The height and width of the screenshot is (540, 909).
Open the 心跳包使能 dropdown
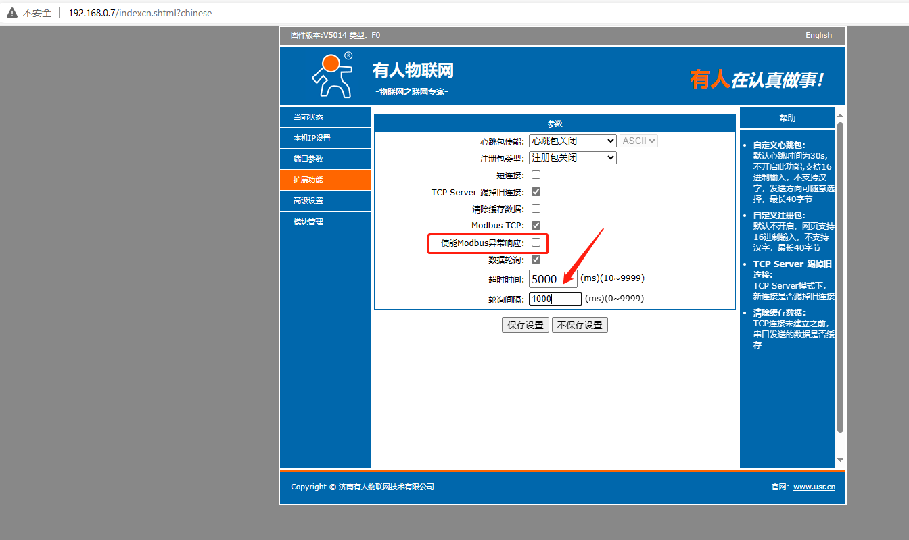coord(572,141)
